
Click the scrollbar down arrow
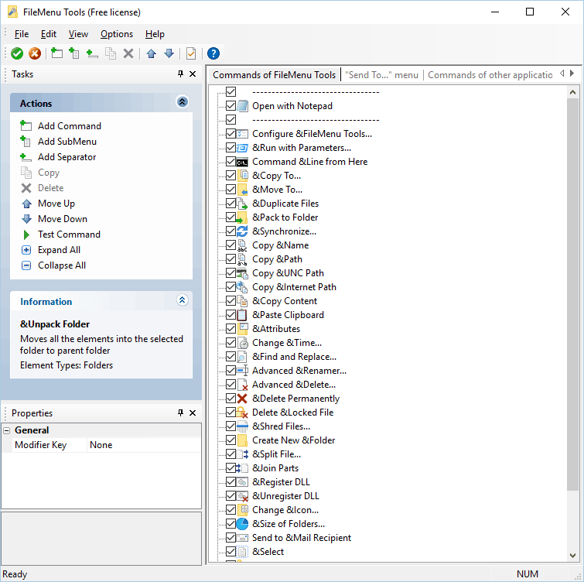(572, 556)
